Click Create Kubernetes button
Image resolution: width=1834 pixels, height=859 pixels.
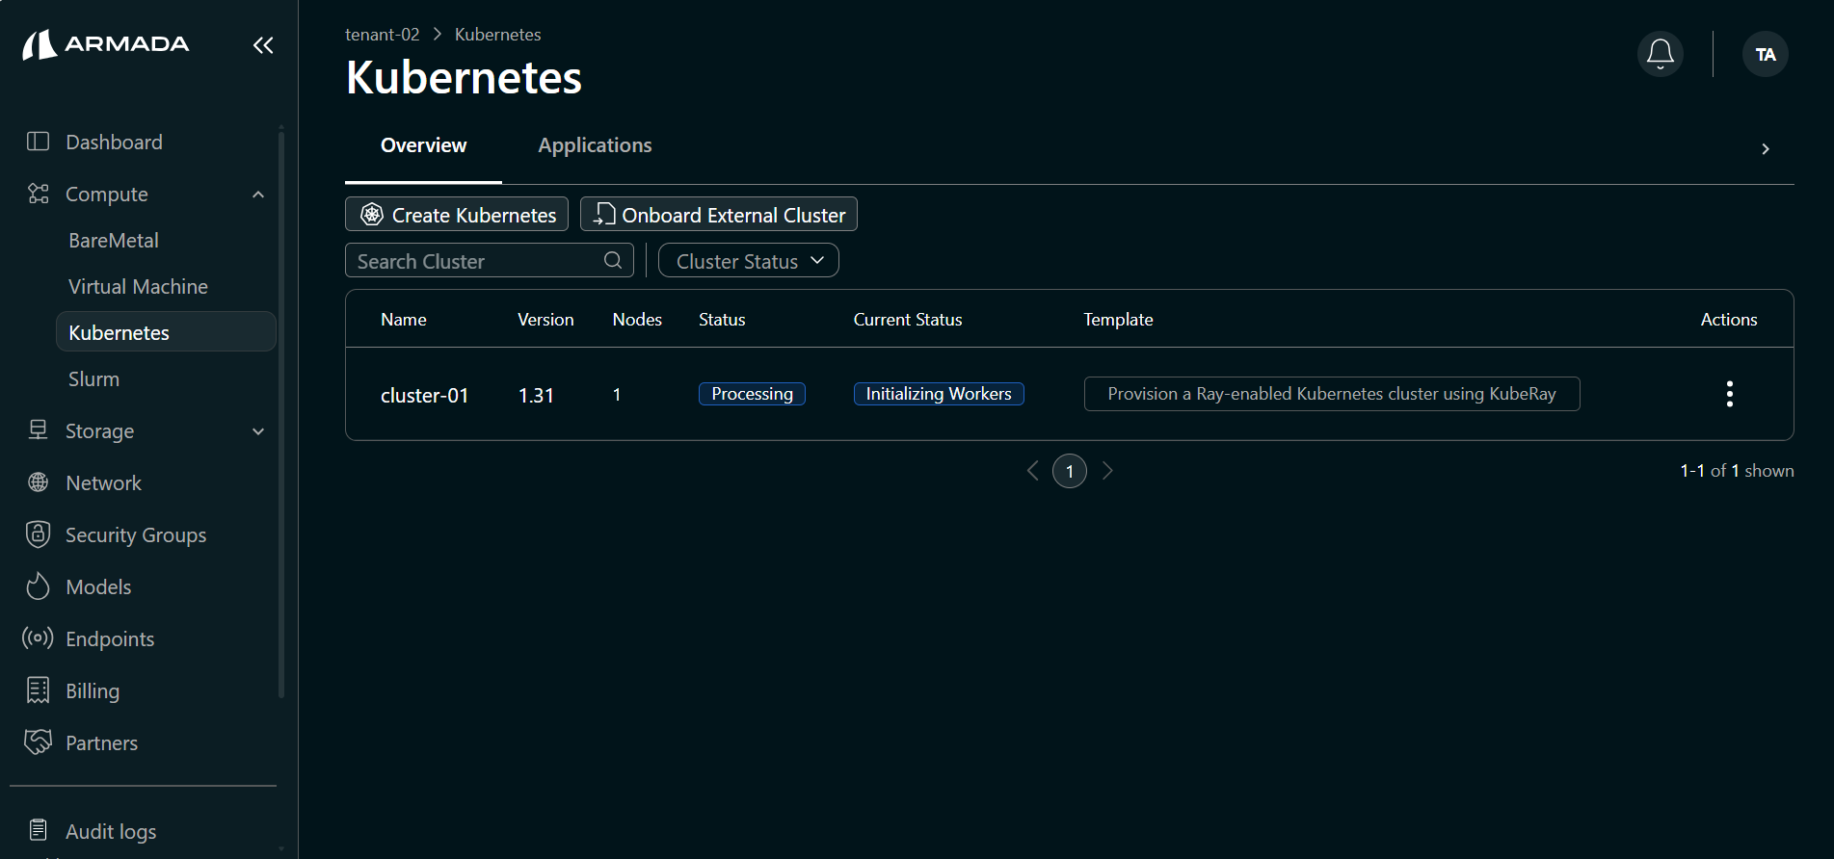[x=457, y=214]
